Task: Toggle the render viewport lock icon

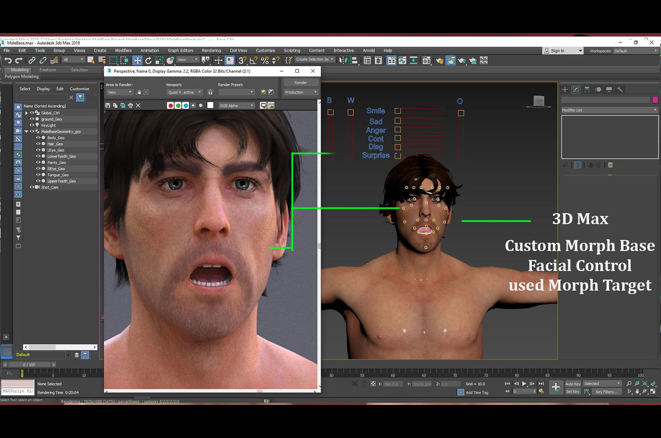Action: pos(210,92)
